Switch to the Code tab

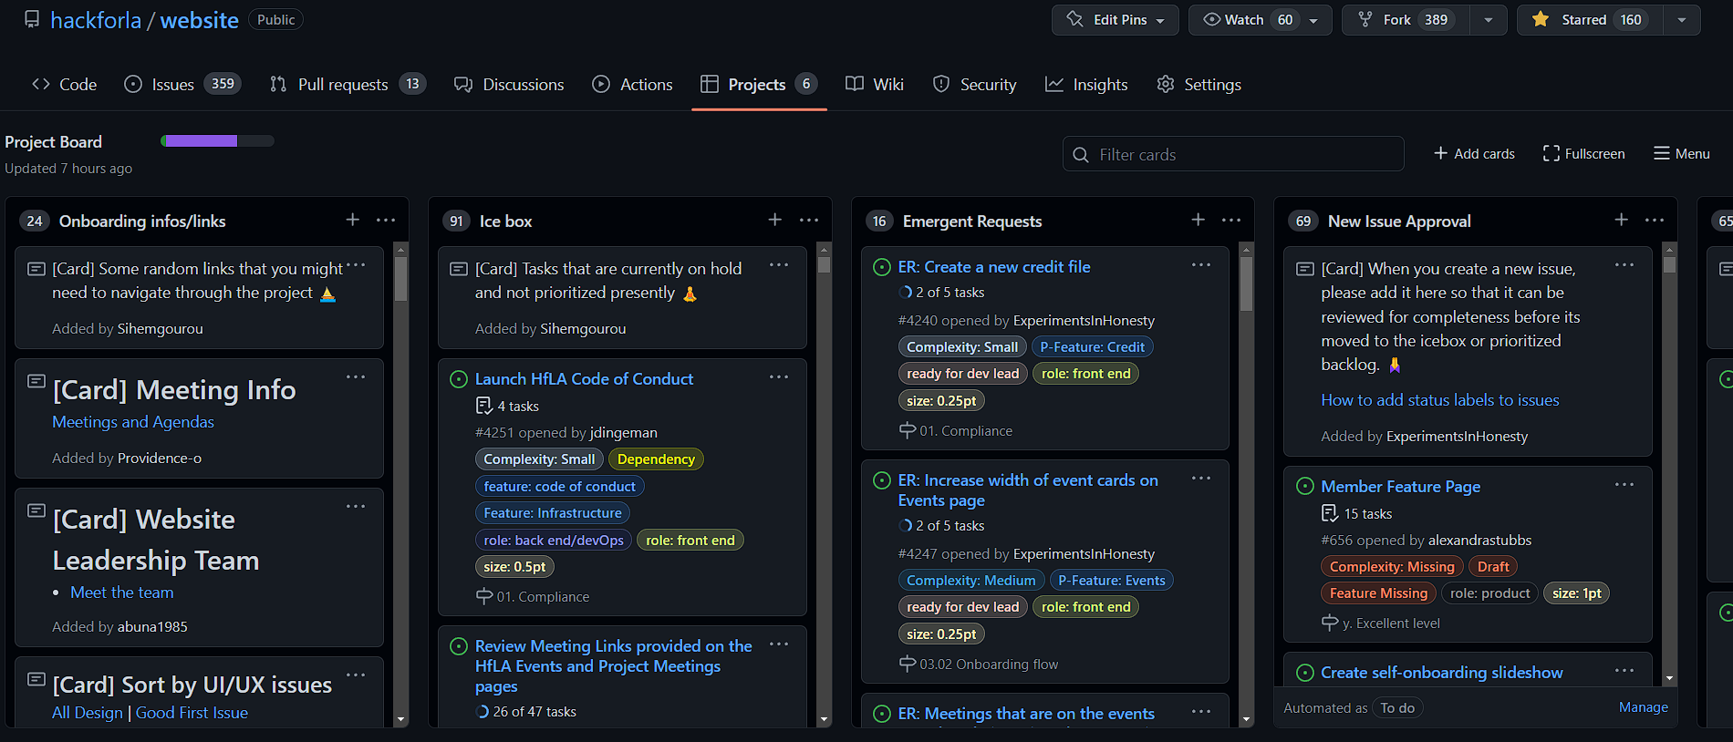tap(64, 84)
